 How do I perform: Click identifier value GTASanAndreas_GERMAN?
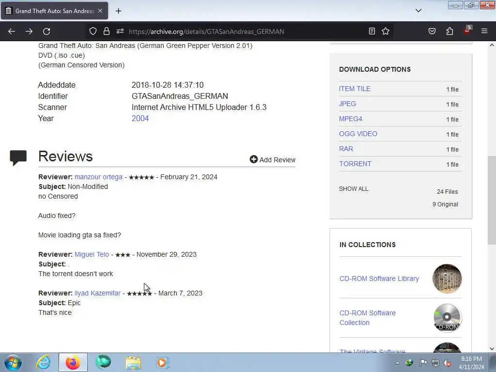coord(180,96)
